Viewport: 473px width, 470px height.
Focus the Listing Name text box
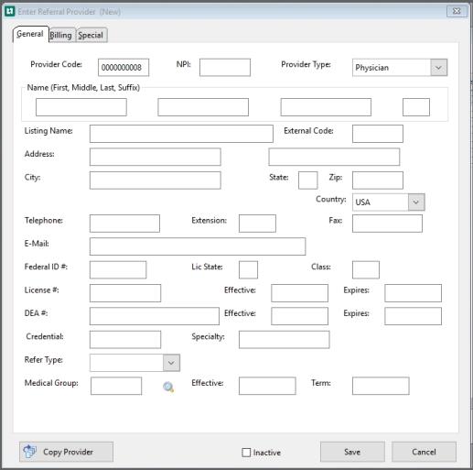coord(181,134)
